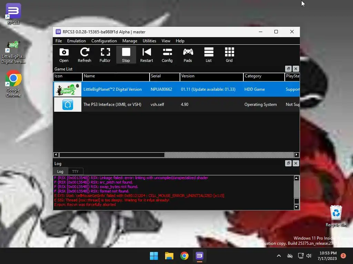Image resolution: width=353 pixels, height=264 pixels.
Task: Switch game view to List mode
Action: 209,55
